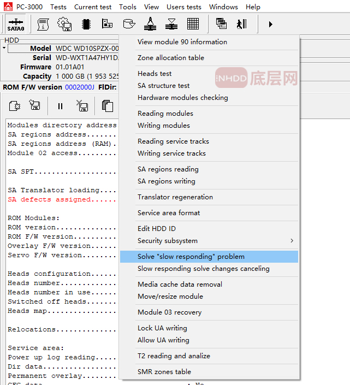Click the disk with checkmark toolbar icon
This screenshot has height=385, width=350.
coord(129,24)
